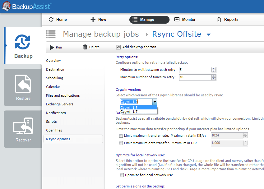Switch to the Manage tab
Image resolution: width=264 pixels, height=189 pixels.
coord(149,20)
